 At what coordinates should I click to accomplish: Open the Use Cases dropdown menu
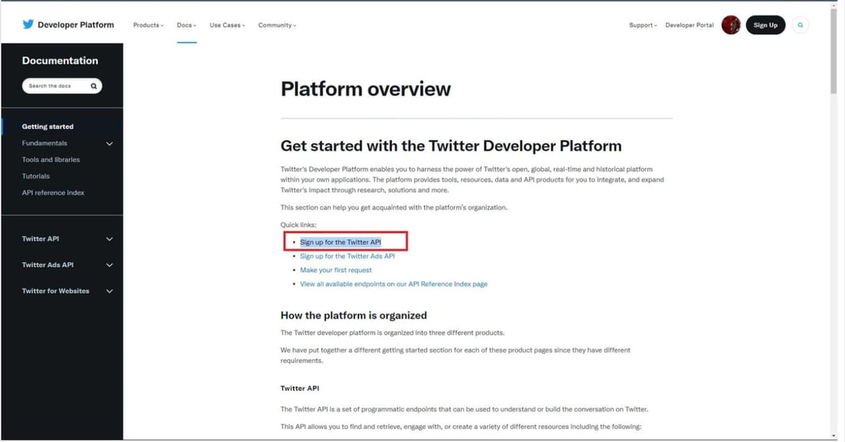coord(227,25)
